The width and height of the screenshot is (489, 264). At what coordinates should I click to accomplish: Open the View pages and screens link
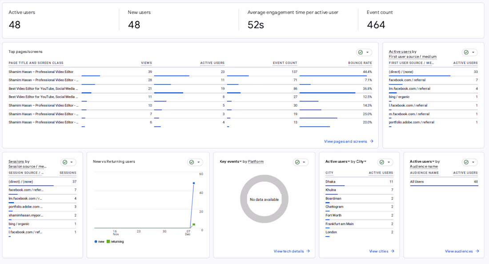pos(345,141)
